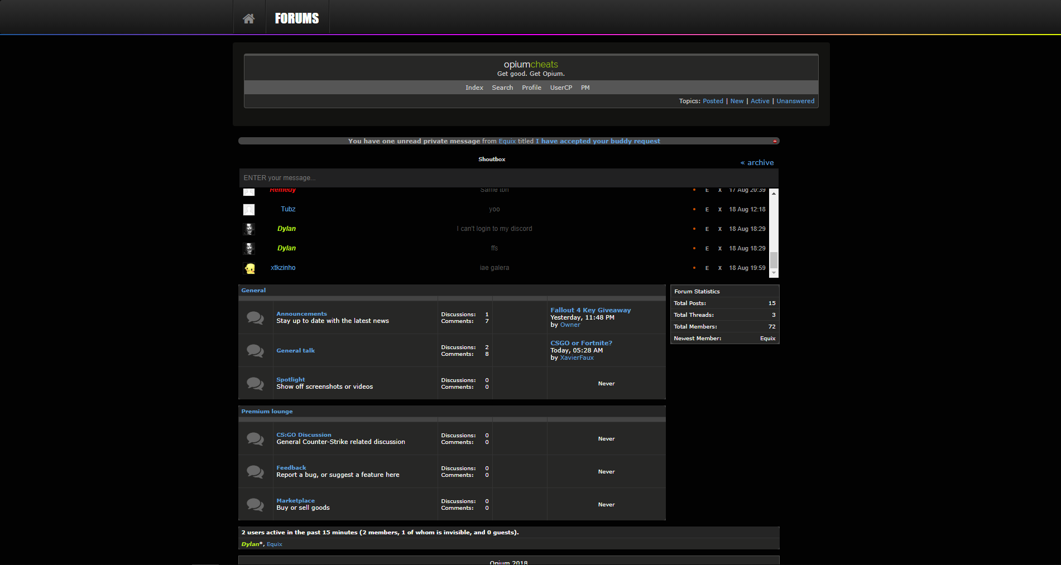This screenshot has height=565, width=1061.
Task: Click the home icon in top bar
Action: (249, 18)
